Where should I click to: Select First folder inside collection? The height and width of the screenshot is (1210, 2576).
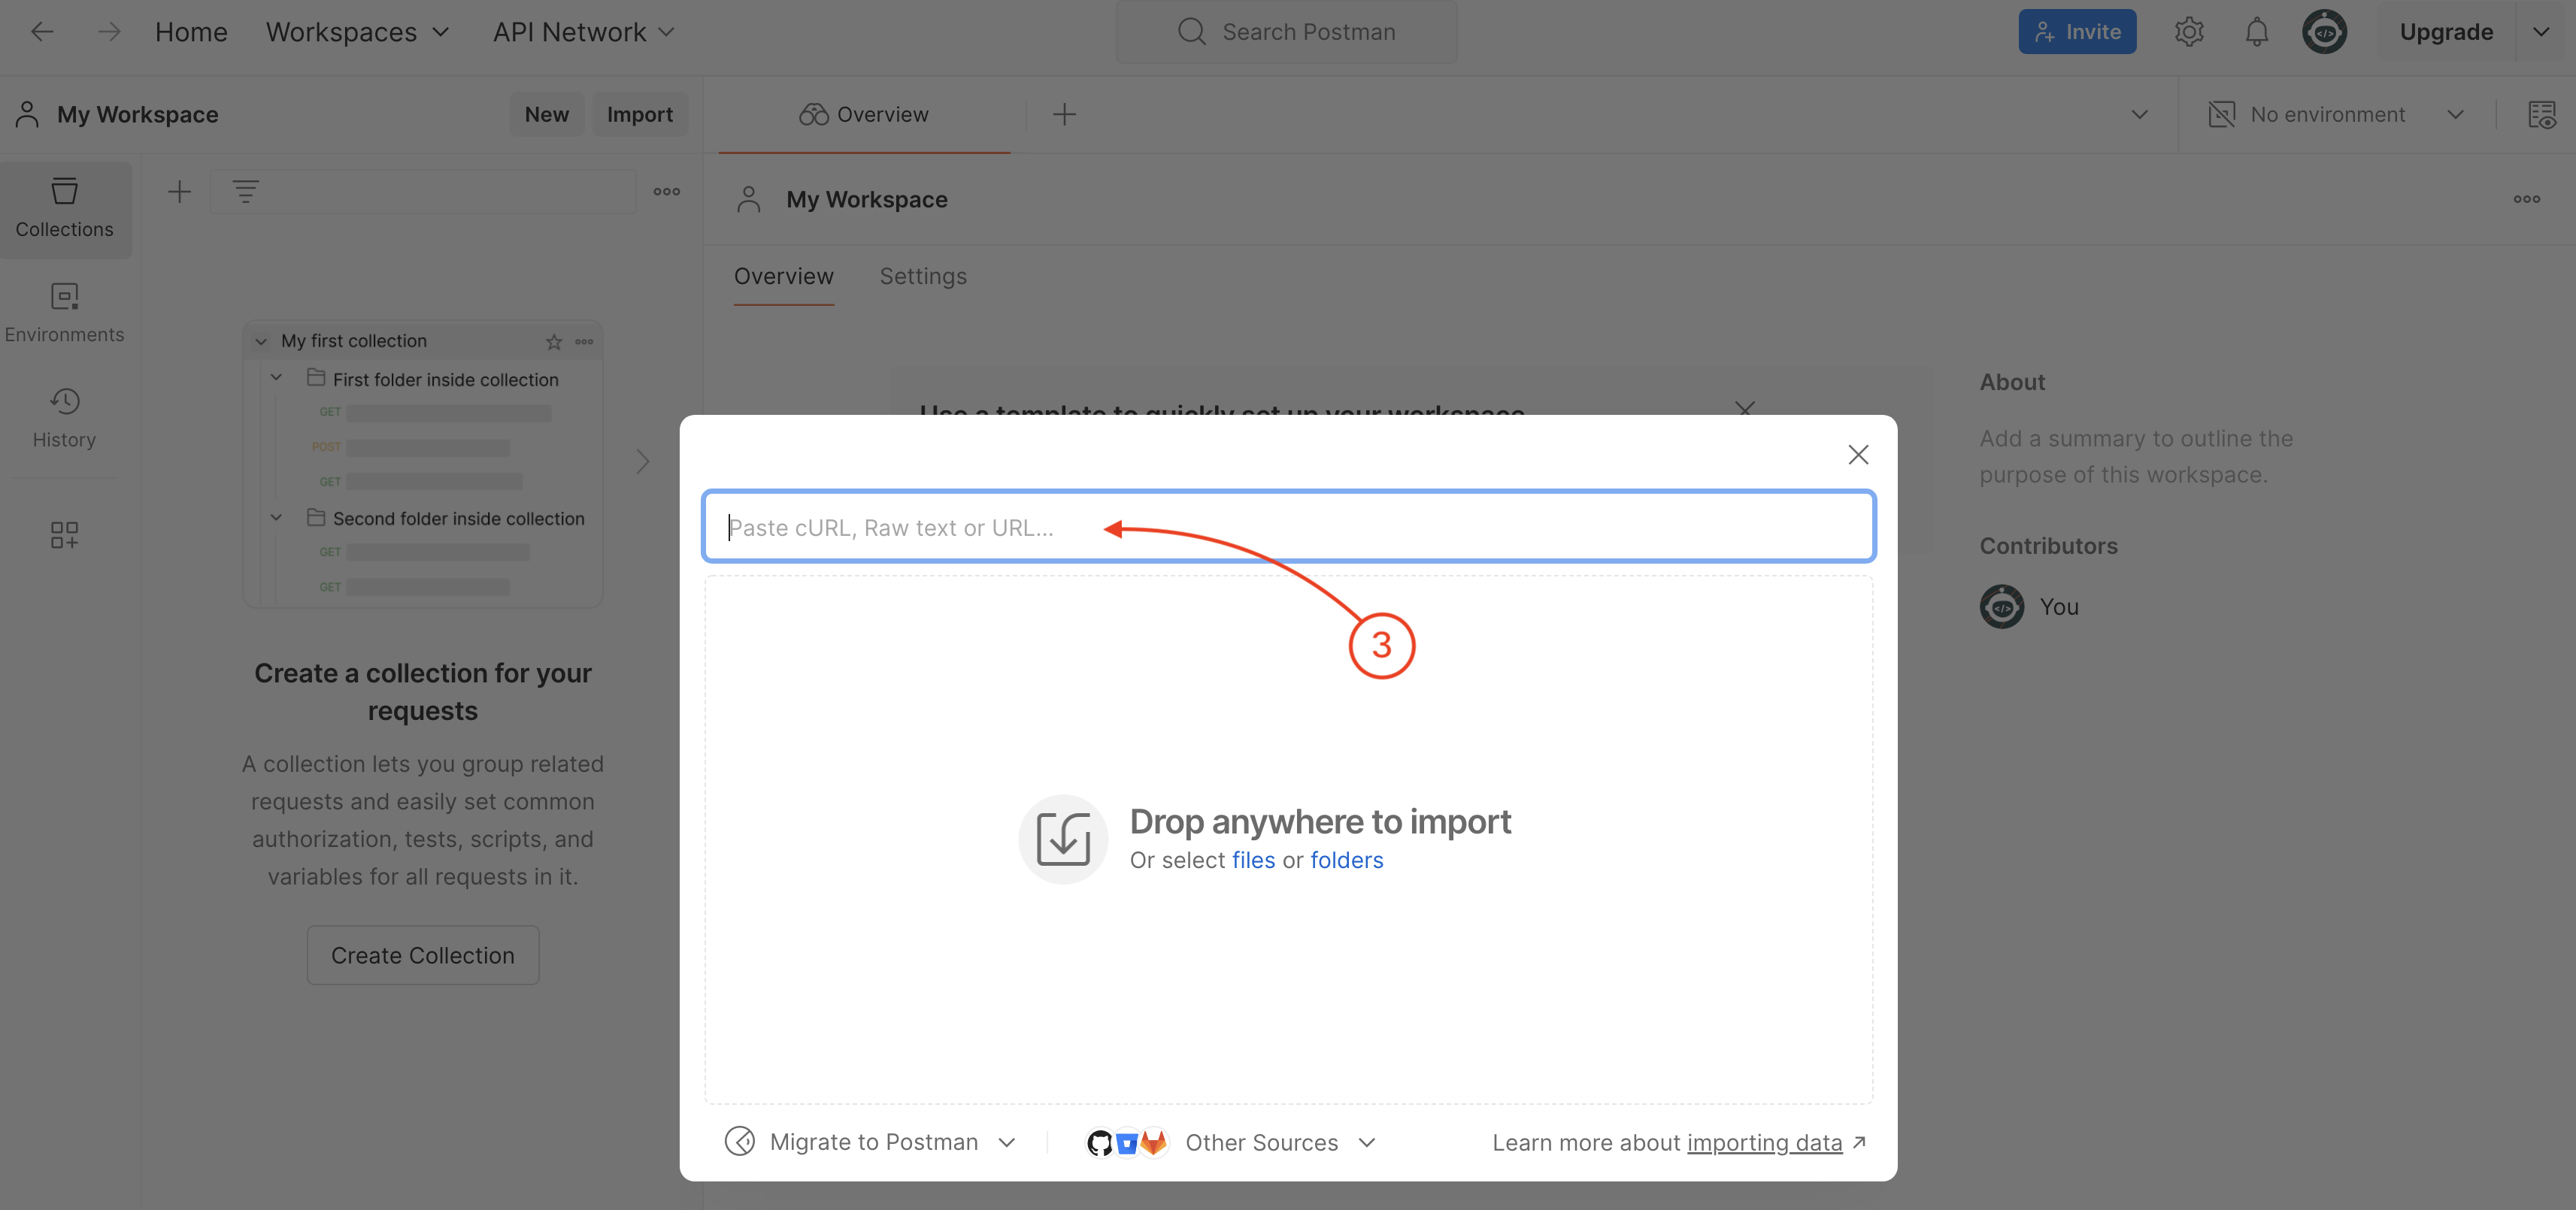(445, 380)
